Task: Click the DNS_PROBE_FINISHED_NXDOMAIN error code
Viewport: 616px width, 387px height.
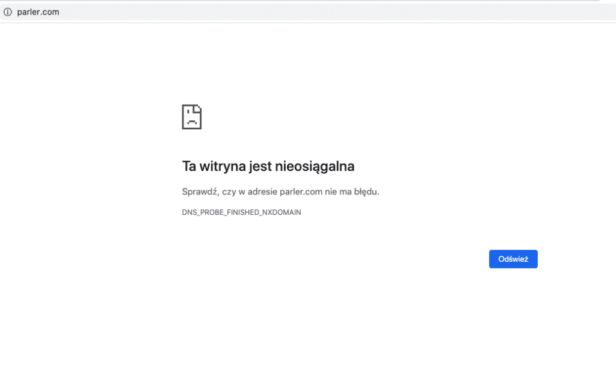Action: [x=241, y=212]
